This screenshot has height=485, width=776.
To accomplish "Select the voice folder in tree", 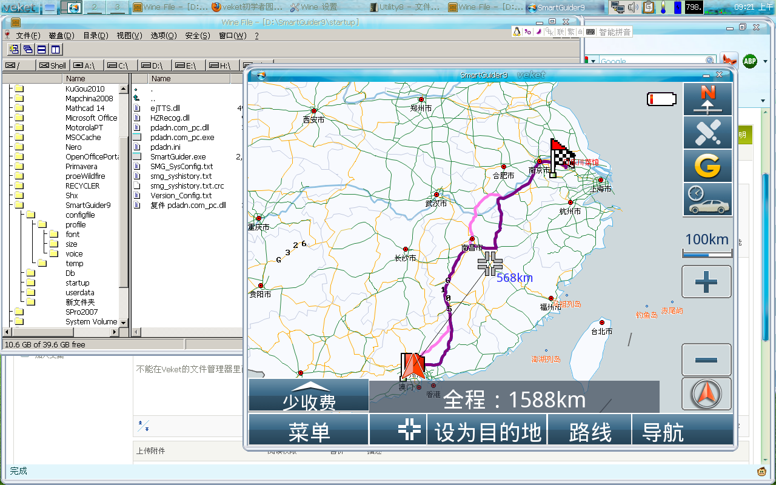I will pyautogui.click(x=74, y=253).
